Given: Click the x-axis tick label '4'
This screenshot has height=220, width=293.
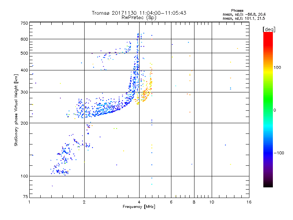Looking at the screenshot, I should tap(139, 202).
